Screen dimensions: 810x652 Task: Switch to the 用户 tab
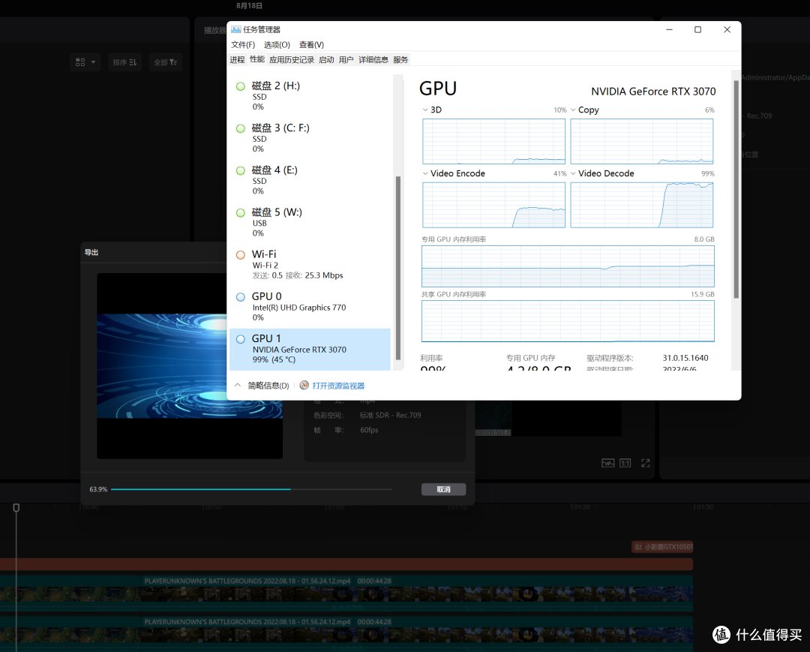tap(346, 60)
